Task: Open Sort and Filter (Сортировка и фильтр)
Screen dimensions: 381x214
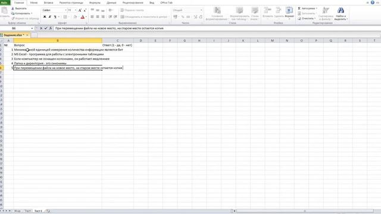Action: tap(326, 14)
